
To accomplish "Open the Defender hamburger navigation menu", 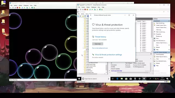I will [x=91, y=19].
